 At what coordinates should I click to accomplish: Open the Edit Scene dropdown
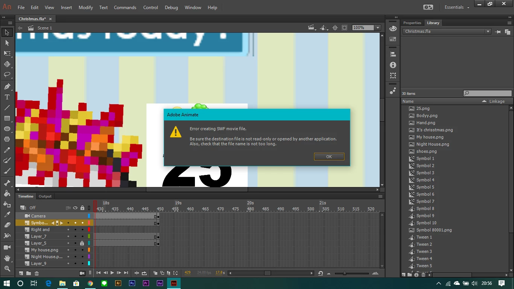pos(312,28)
